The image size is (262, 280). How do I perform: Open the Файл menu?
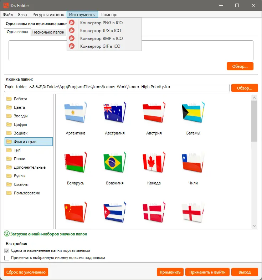(8, 15)
